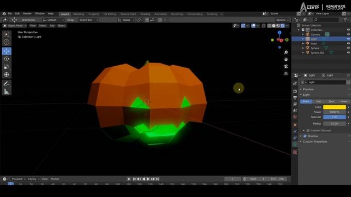Viewport: 351px width, 197px height.
Task: Select the Select Box tool in toolbar
Action: tap(6, 34)
